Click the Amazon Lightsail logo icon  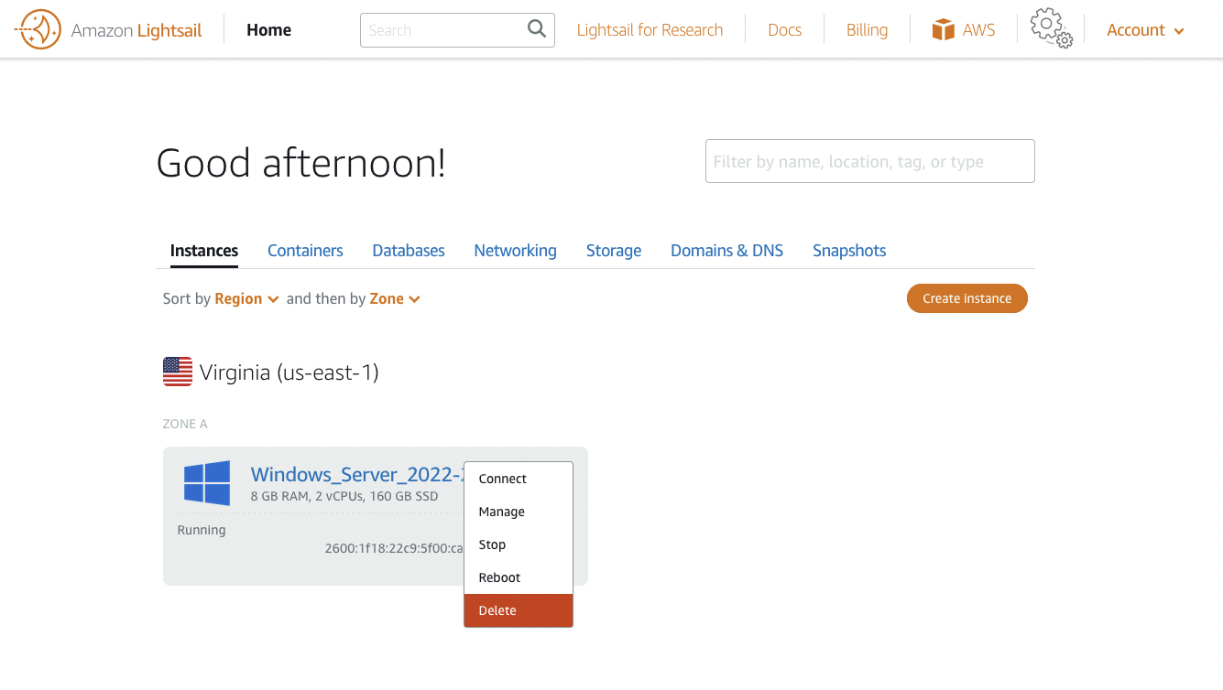(38, 30)
